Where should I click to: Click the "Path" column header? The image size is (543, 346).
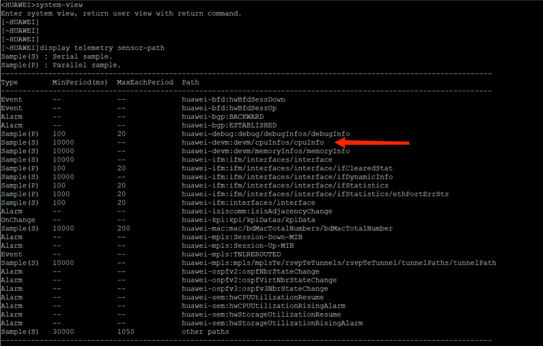[190, 82]
